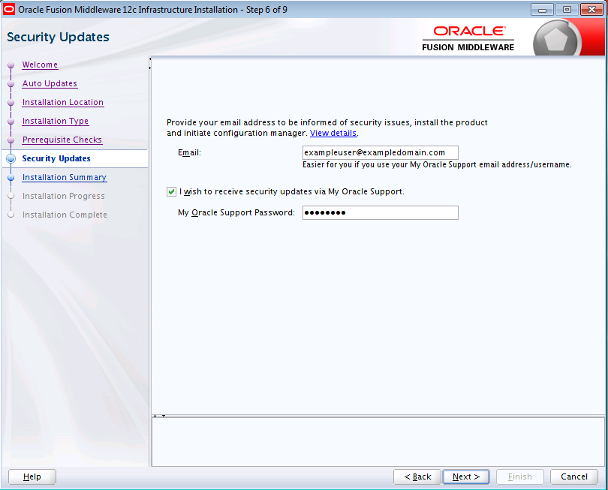
Task: Proceed with the Next button
Action: click(x=466, y=476)
